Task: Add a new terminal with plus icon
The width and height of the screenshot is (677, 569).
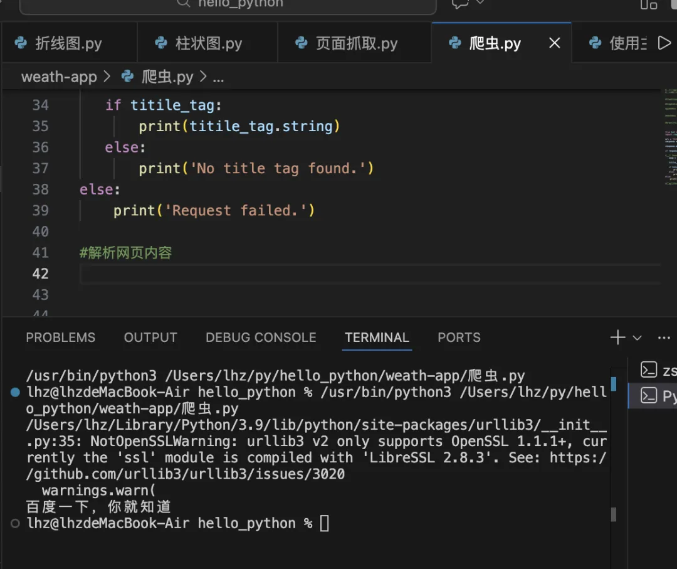Action: (617, 338)
